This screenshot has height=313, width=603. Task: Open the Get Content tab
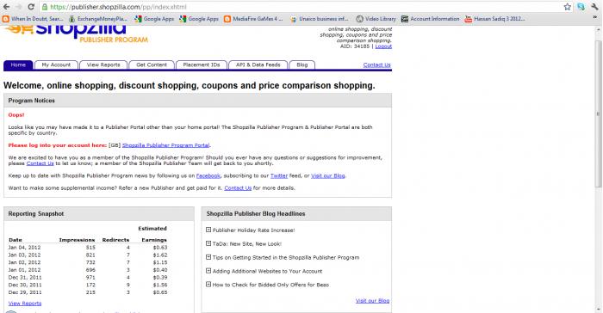tap(152, 64)
